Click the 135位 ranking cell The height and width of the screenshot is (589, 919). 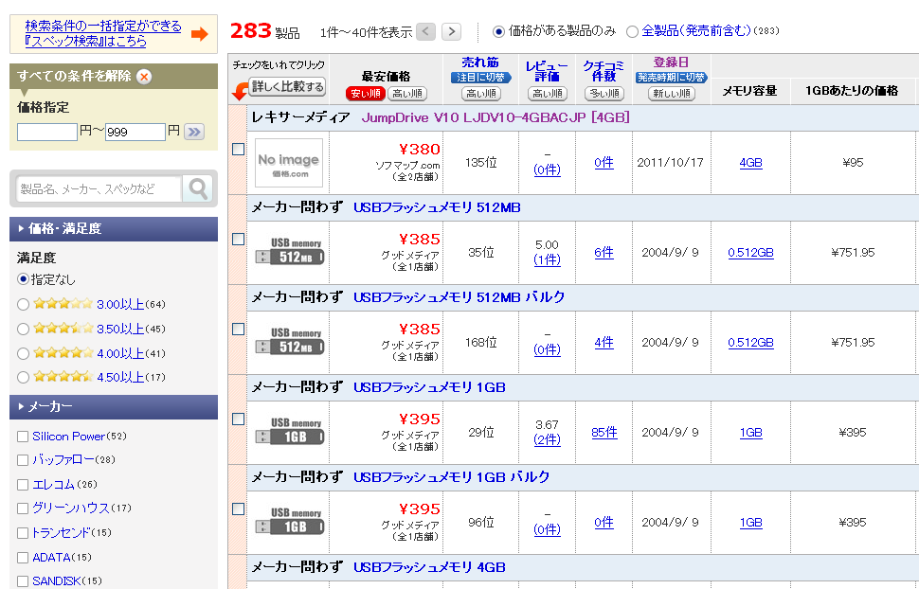480,162
